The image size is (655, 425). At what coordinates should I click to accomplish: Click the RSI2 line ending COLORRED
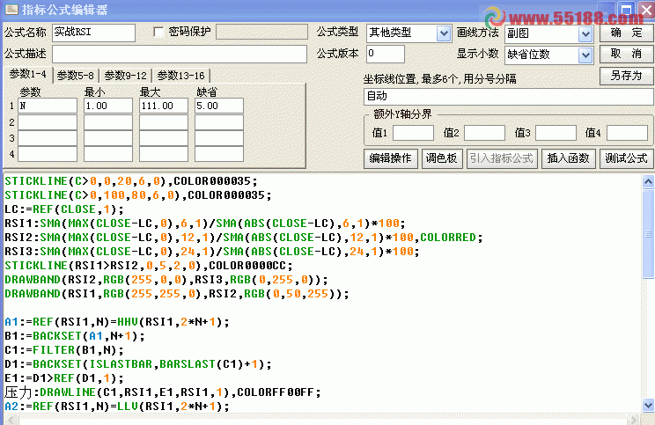point(244,238)
